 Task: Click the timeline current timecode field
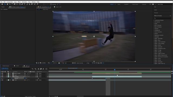coord(5,68)
